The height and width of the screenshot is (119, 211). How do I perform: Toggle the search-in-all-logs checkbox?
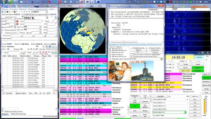tap(3, 111)
